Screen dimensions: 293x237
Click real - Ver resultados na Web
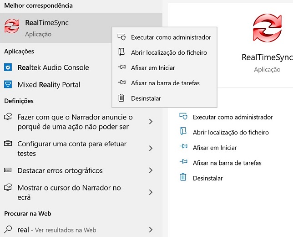(x=81, y=230)
